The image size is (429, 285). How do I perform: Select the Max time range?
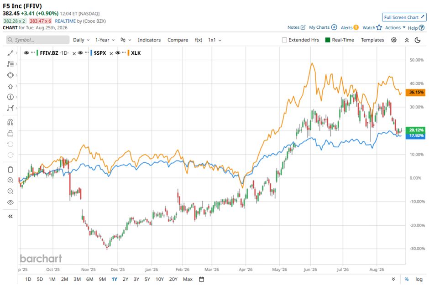point(188,279)
